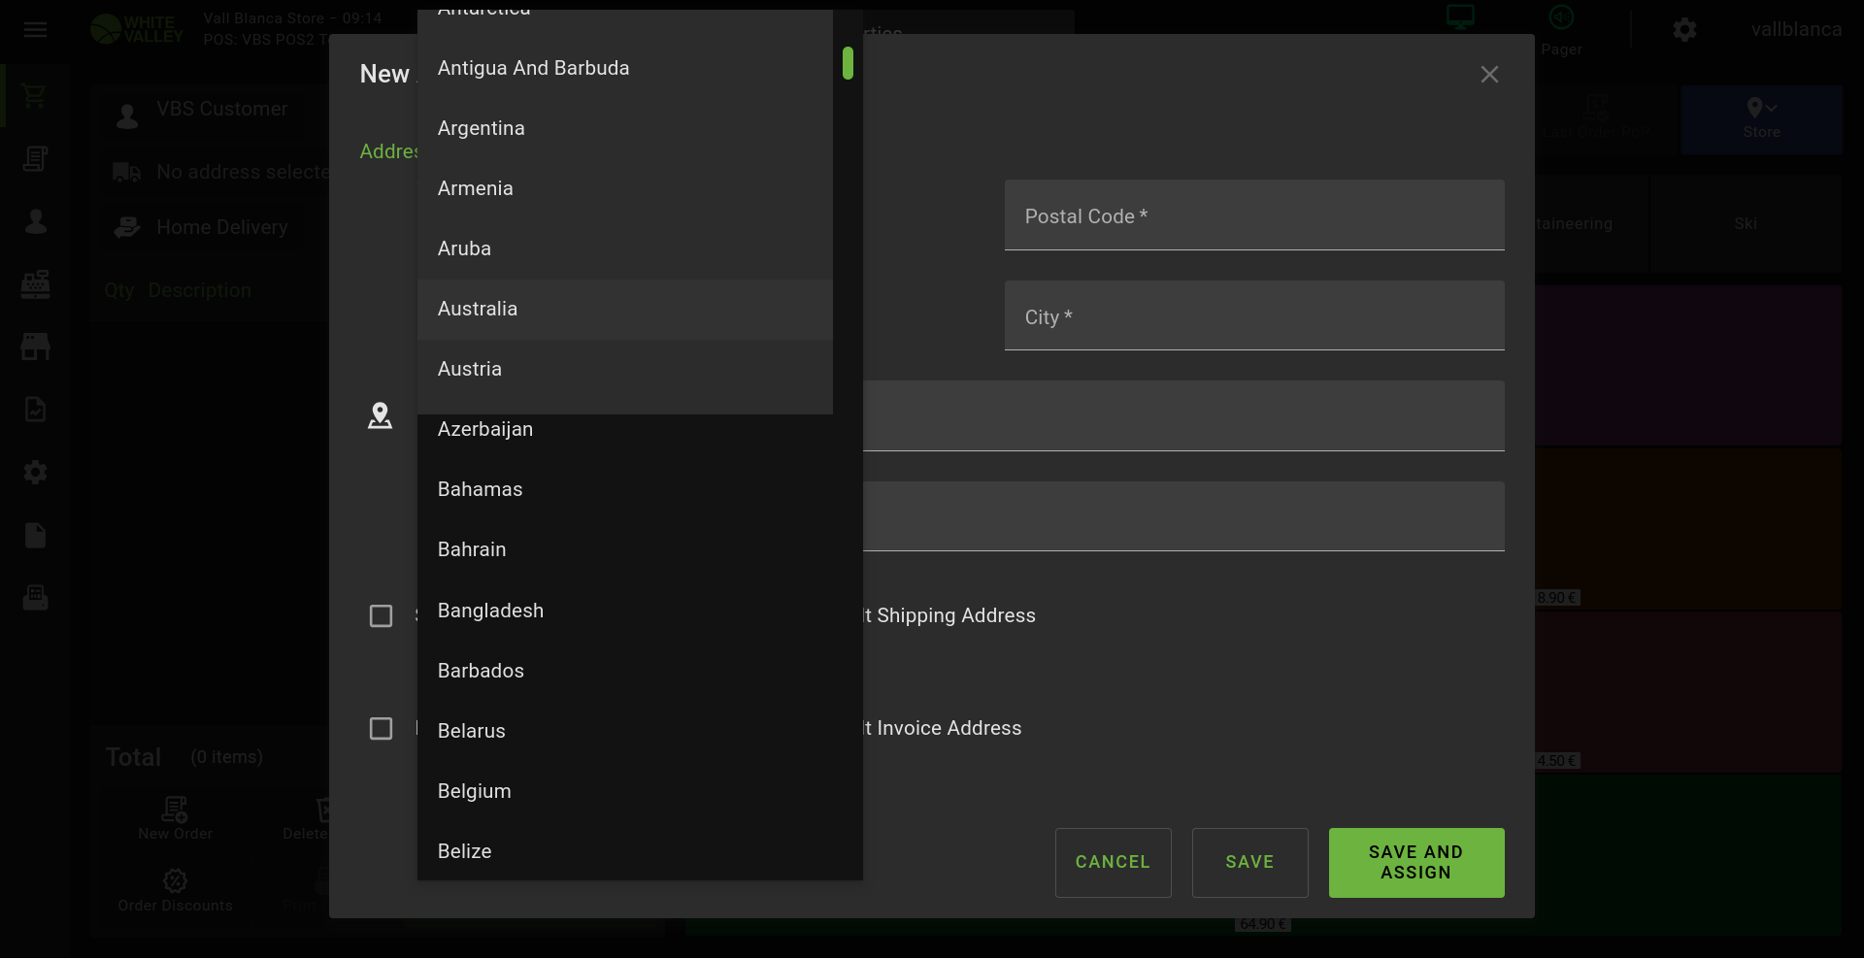The image size is (1864, 959).
Task: Click the customer profile sidebar icon
Action: point(36,222)
